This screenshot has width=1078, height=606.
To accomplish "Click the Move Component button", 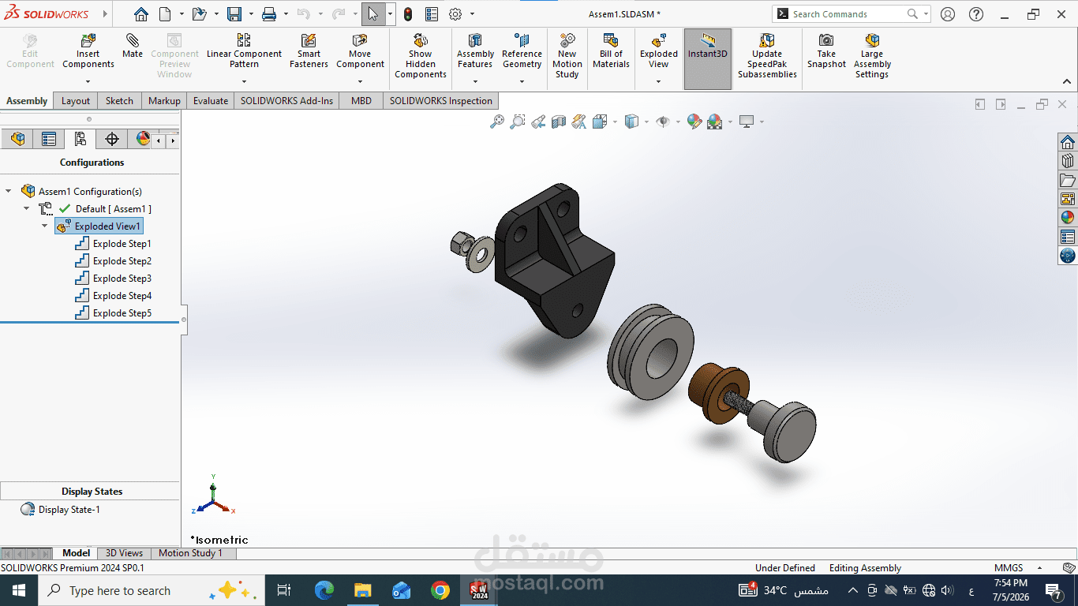I will [x=360, y=51].
